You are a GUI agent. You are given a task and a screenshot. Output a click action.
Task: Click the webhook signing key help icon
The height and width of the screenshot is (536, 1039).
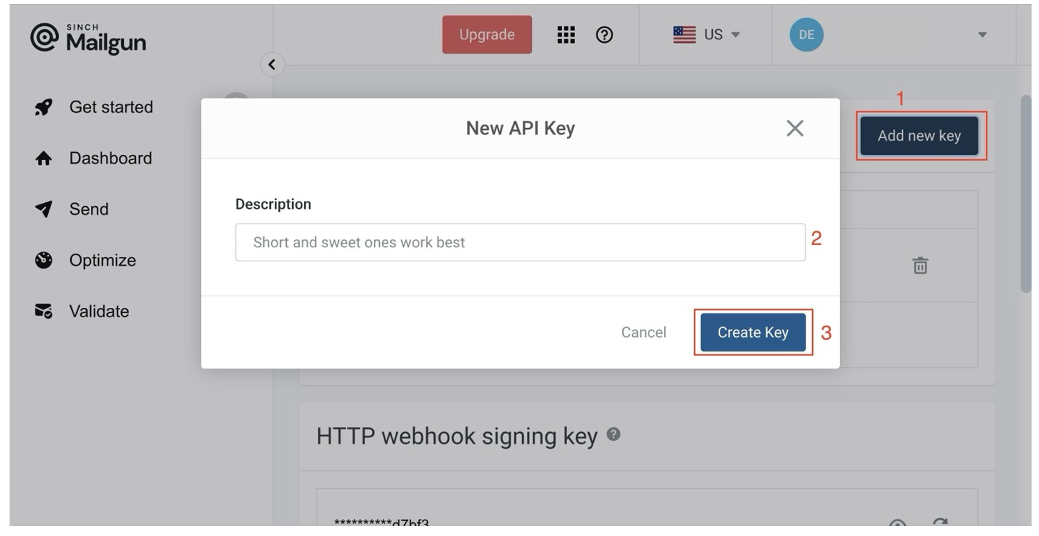point(614,434)
